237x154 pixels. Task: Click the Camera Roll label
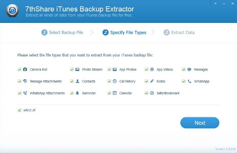click(38, 69)
